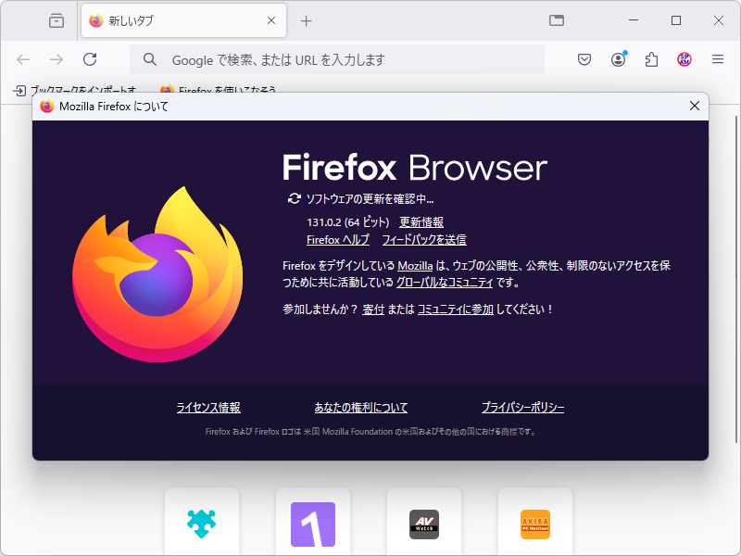741x556 pixels.
Task: Click the Firefox ヘルプ link
Action: click(337, 239)
